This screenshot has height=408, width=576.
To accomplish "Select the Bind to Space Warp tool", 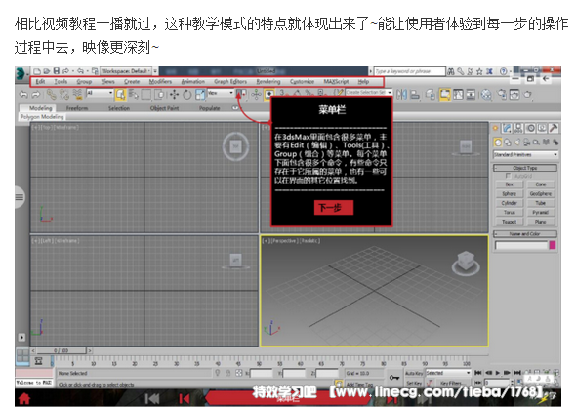I will 77,95.
